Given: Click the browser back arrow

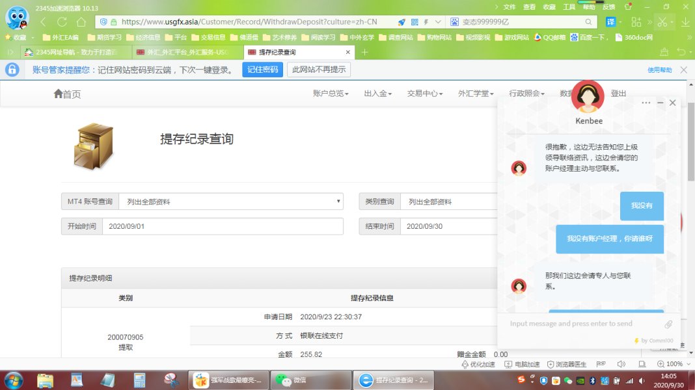Looking at the screenshot, I should coord(44,21).
